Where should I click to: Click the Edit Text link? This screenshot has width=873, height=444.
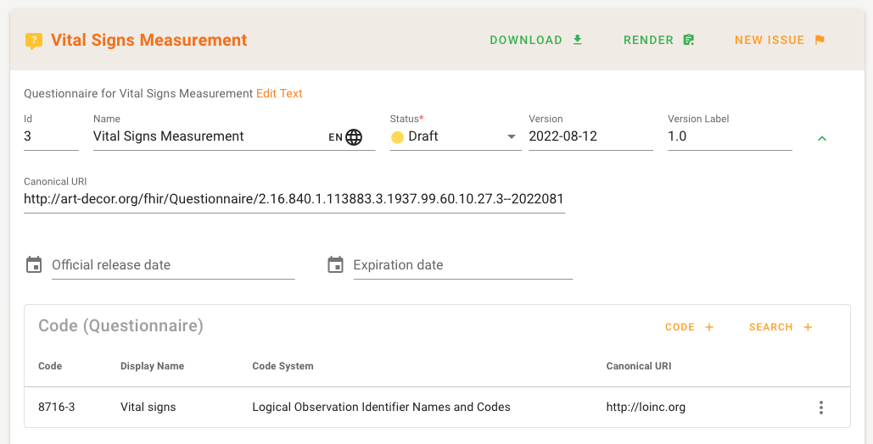point(279,93)
